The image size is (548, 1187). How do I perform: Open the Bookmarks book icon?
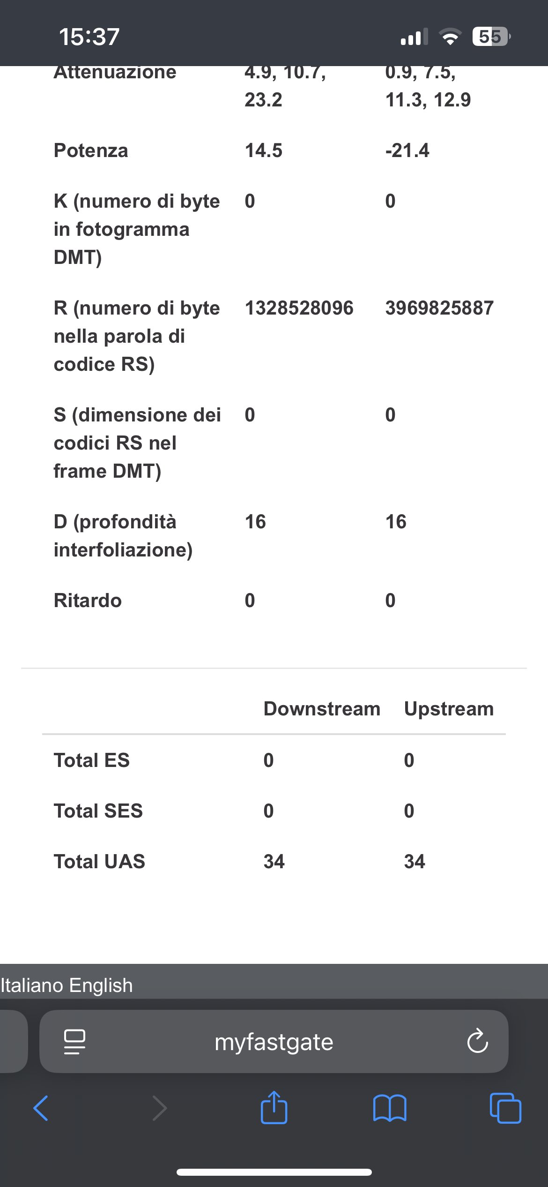(390, 1108)
